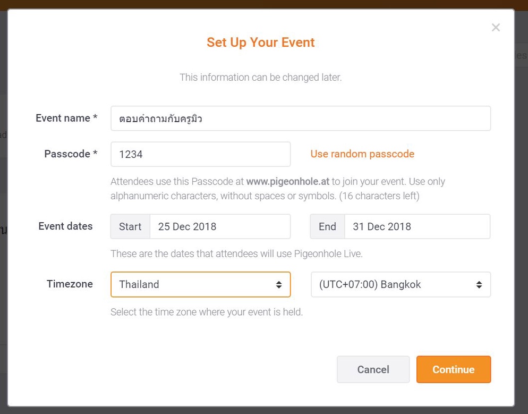Open the end date picker field
This screenshot has width=528, height=414.
pos(417,226)
